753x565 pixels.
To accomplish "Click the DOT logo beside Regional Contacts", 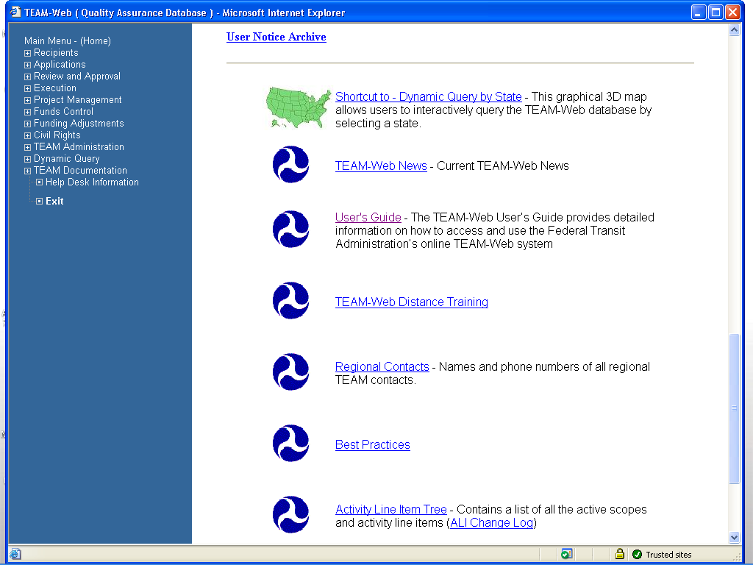I will 290,372.
